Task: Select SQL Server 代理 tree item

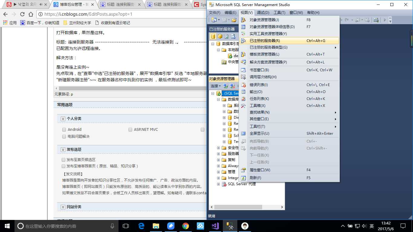Action: (242, 184)
